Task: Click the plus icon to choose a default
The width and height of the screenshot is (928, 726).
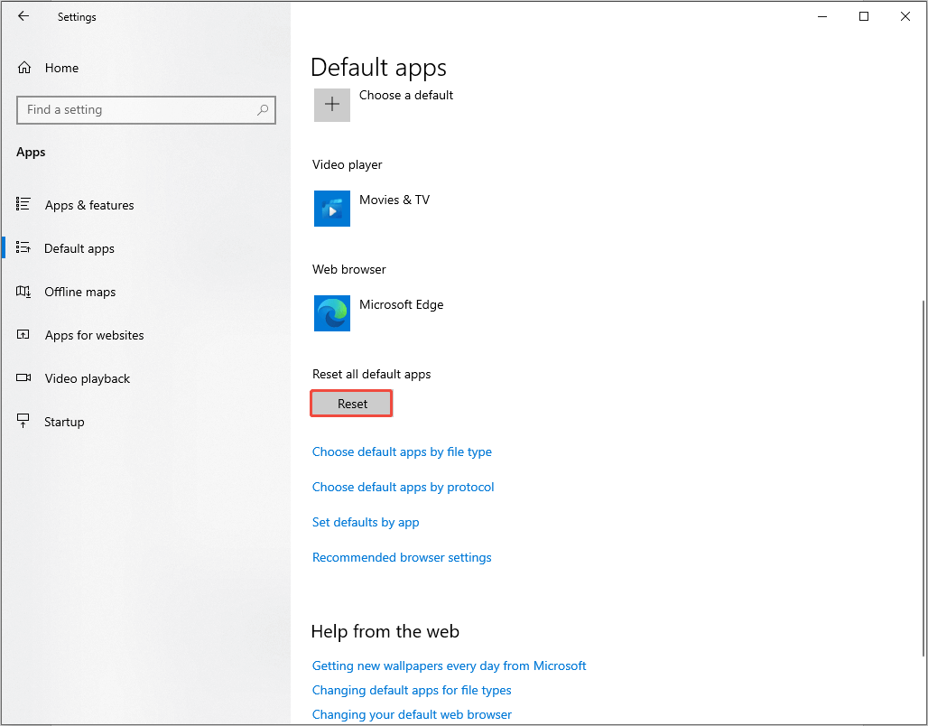Action: [x=332, y=105]
